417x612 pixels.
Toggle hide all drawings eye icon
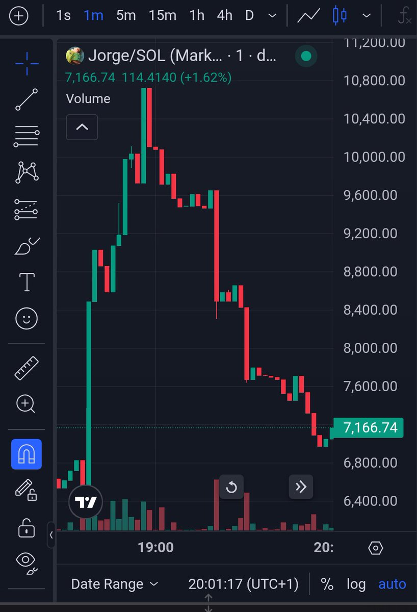coord(25,563)
